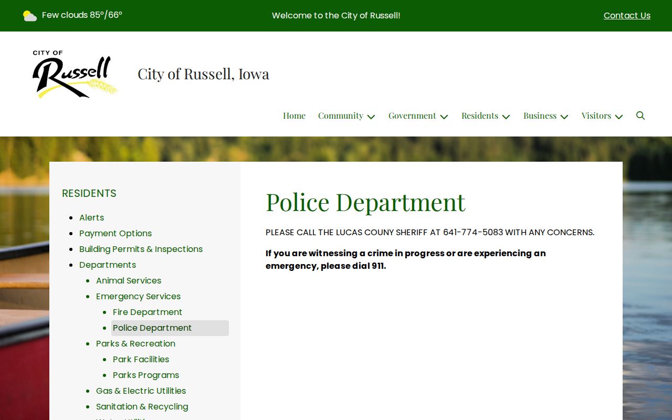The width and height of the screenshot is (672, 420).
Task: Open the Visitors menu item
Action: (596, 115)
